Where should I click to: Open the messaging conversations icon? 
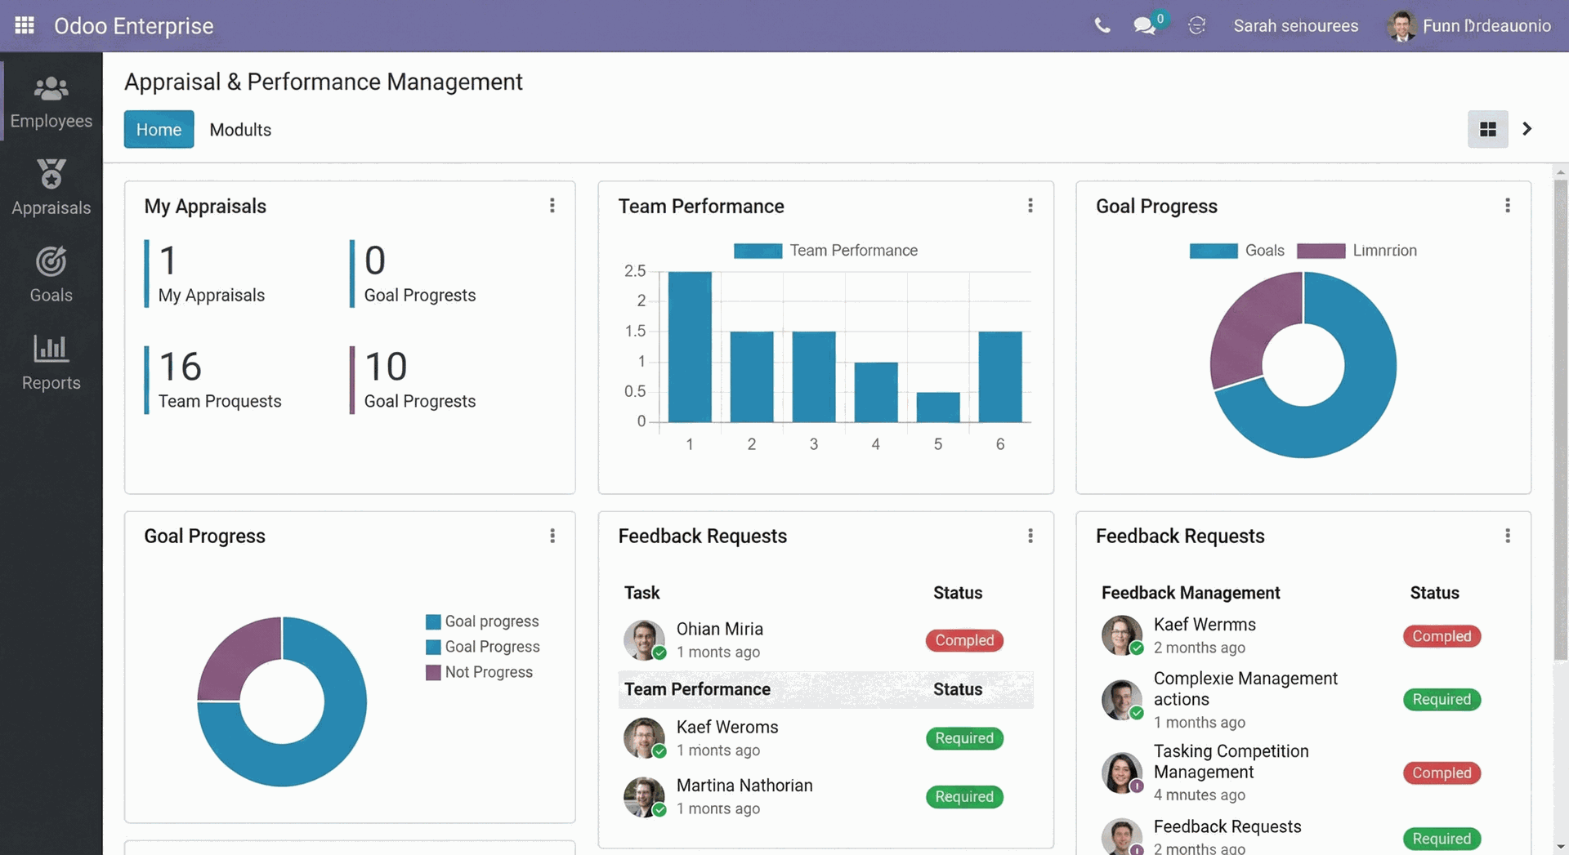click(1144, 25)
